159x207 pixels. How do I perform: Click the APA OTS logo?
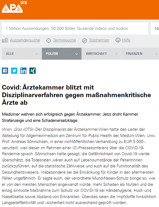tap(14, 7)
